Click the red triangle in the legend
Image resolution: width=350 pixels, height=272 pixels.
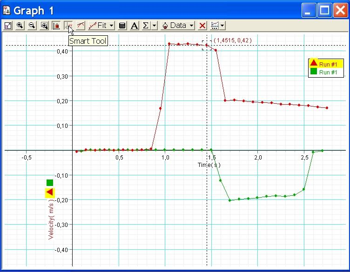(314, 63)
